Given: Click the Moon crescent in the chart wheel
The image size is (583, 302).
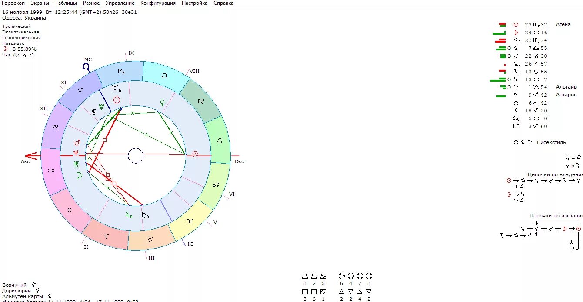Looking at the screenshot, I should pyautogui.click(x=79, y=175).
